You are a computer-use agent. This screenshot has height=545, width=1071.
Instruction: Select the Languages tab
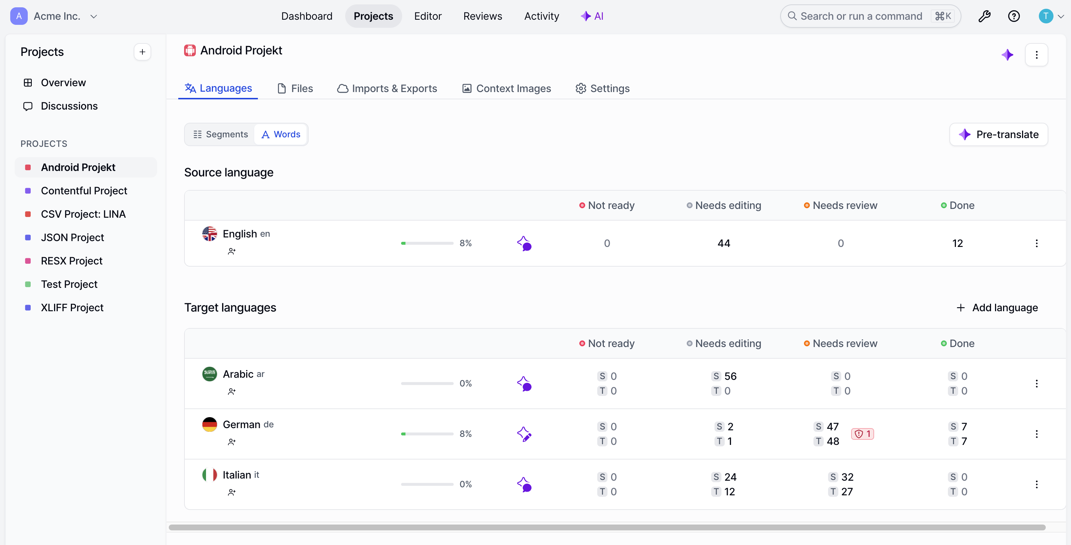(x=218, y=88)
